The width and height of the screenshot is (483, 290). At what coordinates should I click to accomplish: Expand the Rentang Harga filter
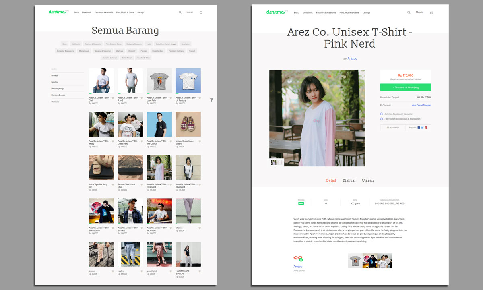[x=58, y=89]
